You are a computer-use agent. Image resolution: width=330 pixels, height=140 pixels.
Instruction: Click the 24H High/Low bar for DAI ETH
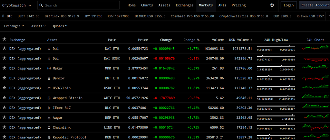click(x=276, y=47)
